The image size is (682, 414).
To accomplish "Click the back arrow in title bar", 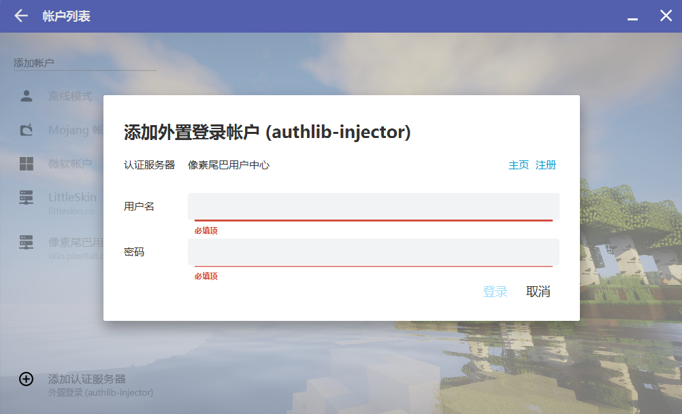I will (21, 16).
